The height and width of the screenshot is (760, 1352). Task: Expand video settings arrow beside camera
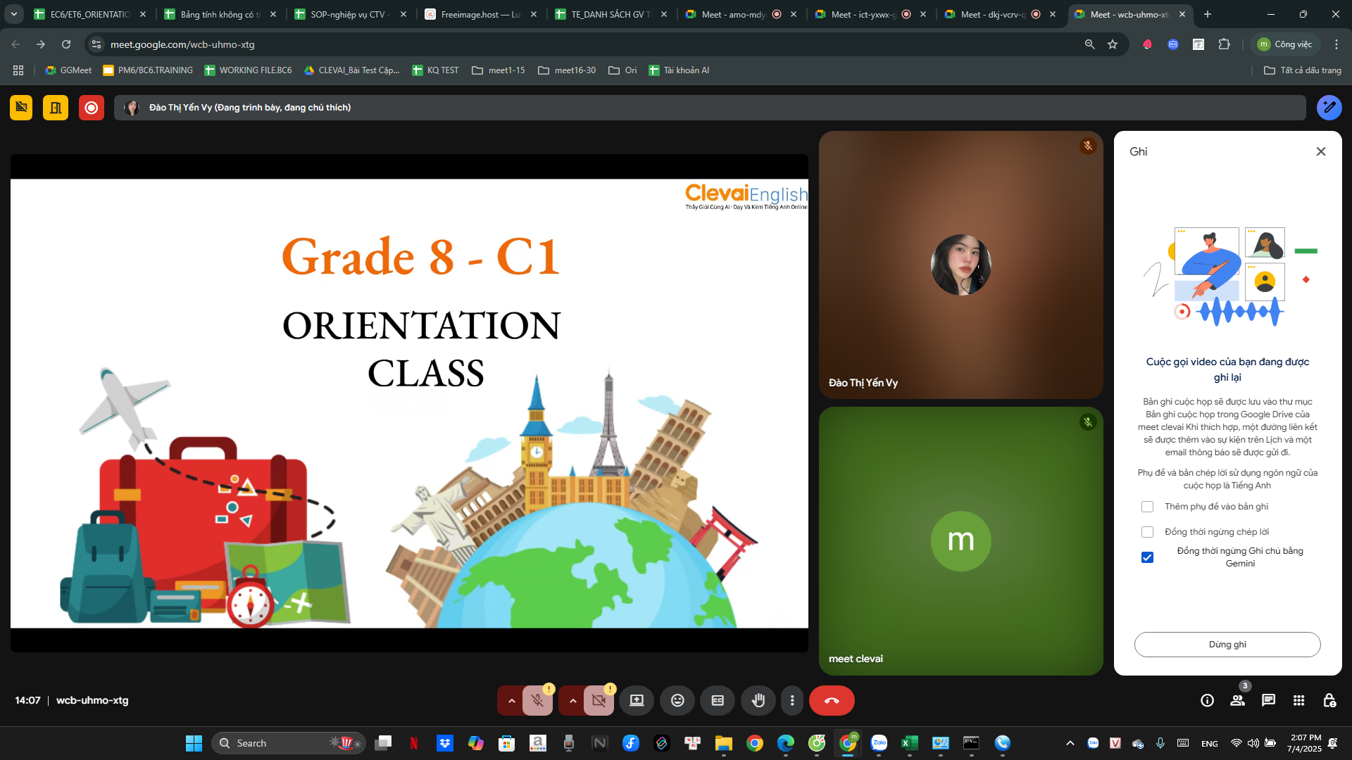coord(572,700)
